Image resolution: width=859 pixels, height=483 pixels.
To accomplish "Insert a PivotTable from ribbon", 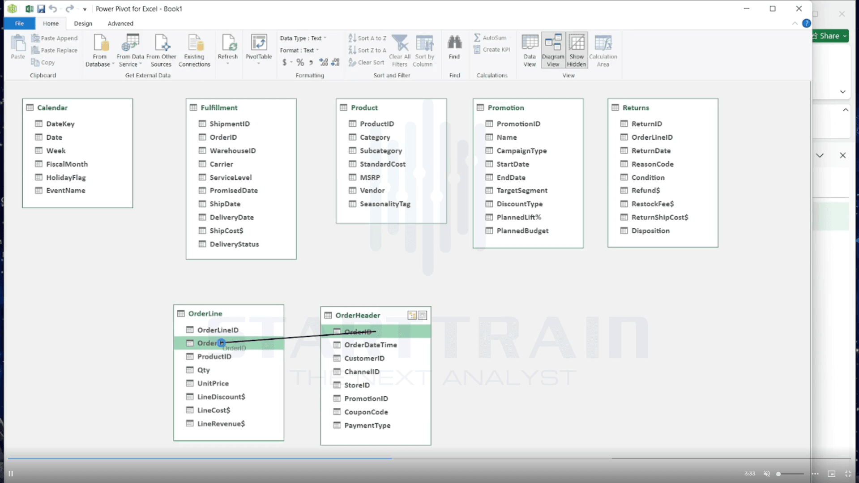I will pos(259,49).
